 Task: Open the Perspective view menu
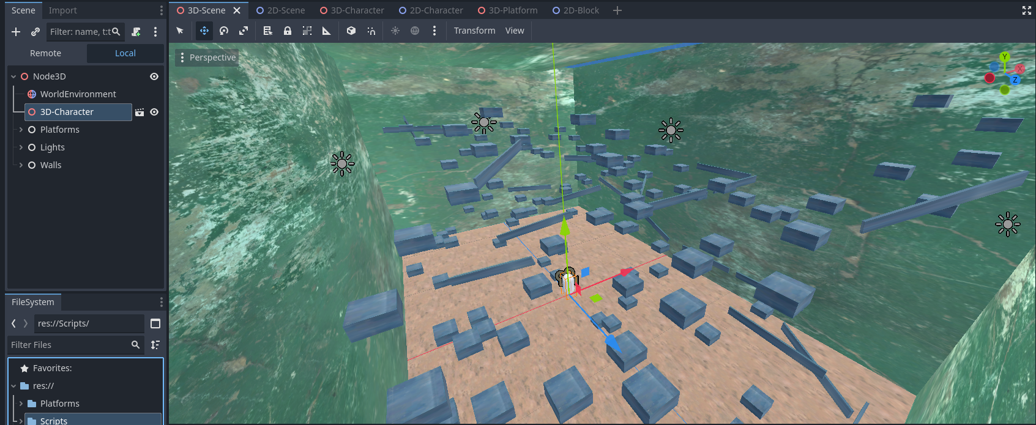point(207,57)
